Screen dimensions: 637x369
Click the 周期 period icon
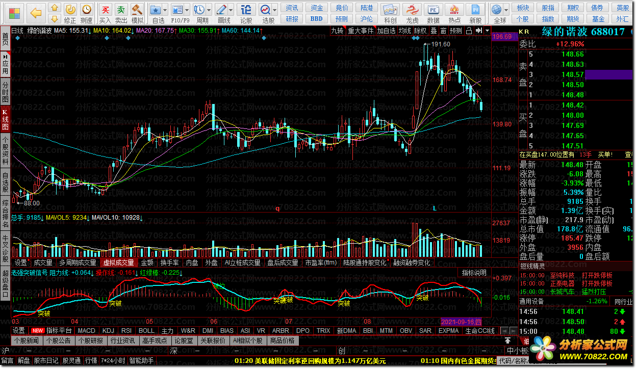click(199, 9)
